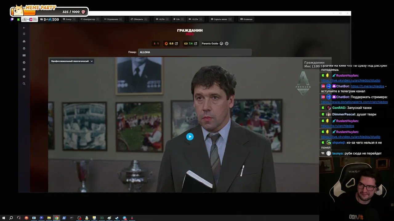The height and width of the screenshot is (221, 394).
Task: Open the Home page in sidebar
Action: click(x=24, y=41)
